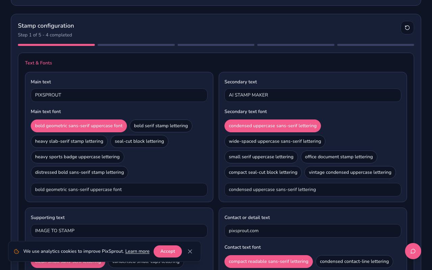This screenshot has height=270, width=432.
Task: Select compact readable sans-serif lettering chip
Action: [269, 262]
